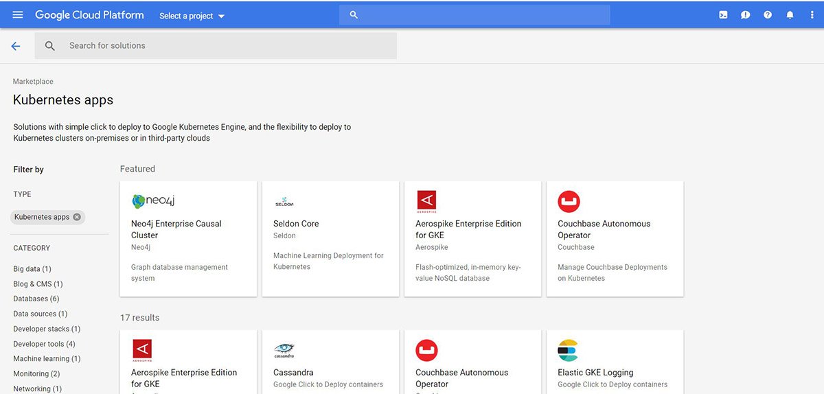Click the back arrow beside the search box
The image size is (824, 394).
[16, 46]
